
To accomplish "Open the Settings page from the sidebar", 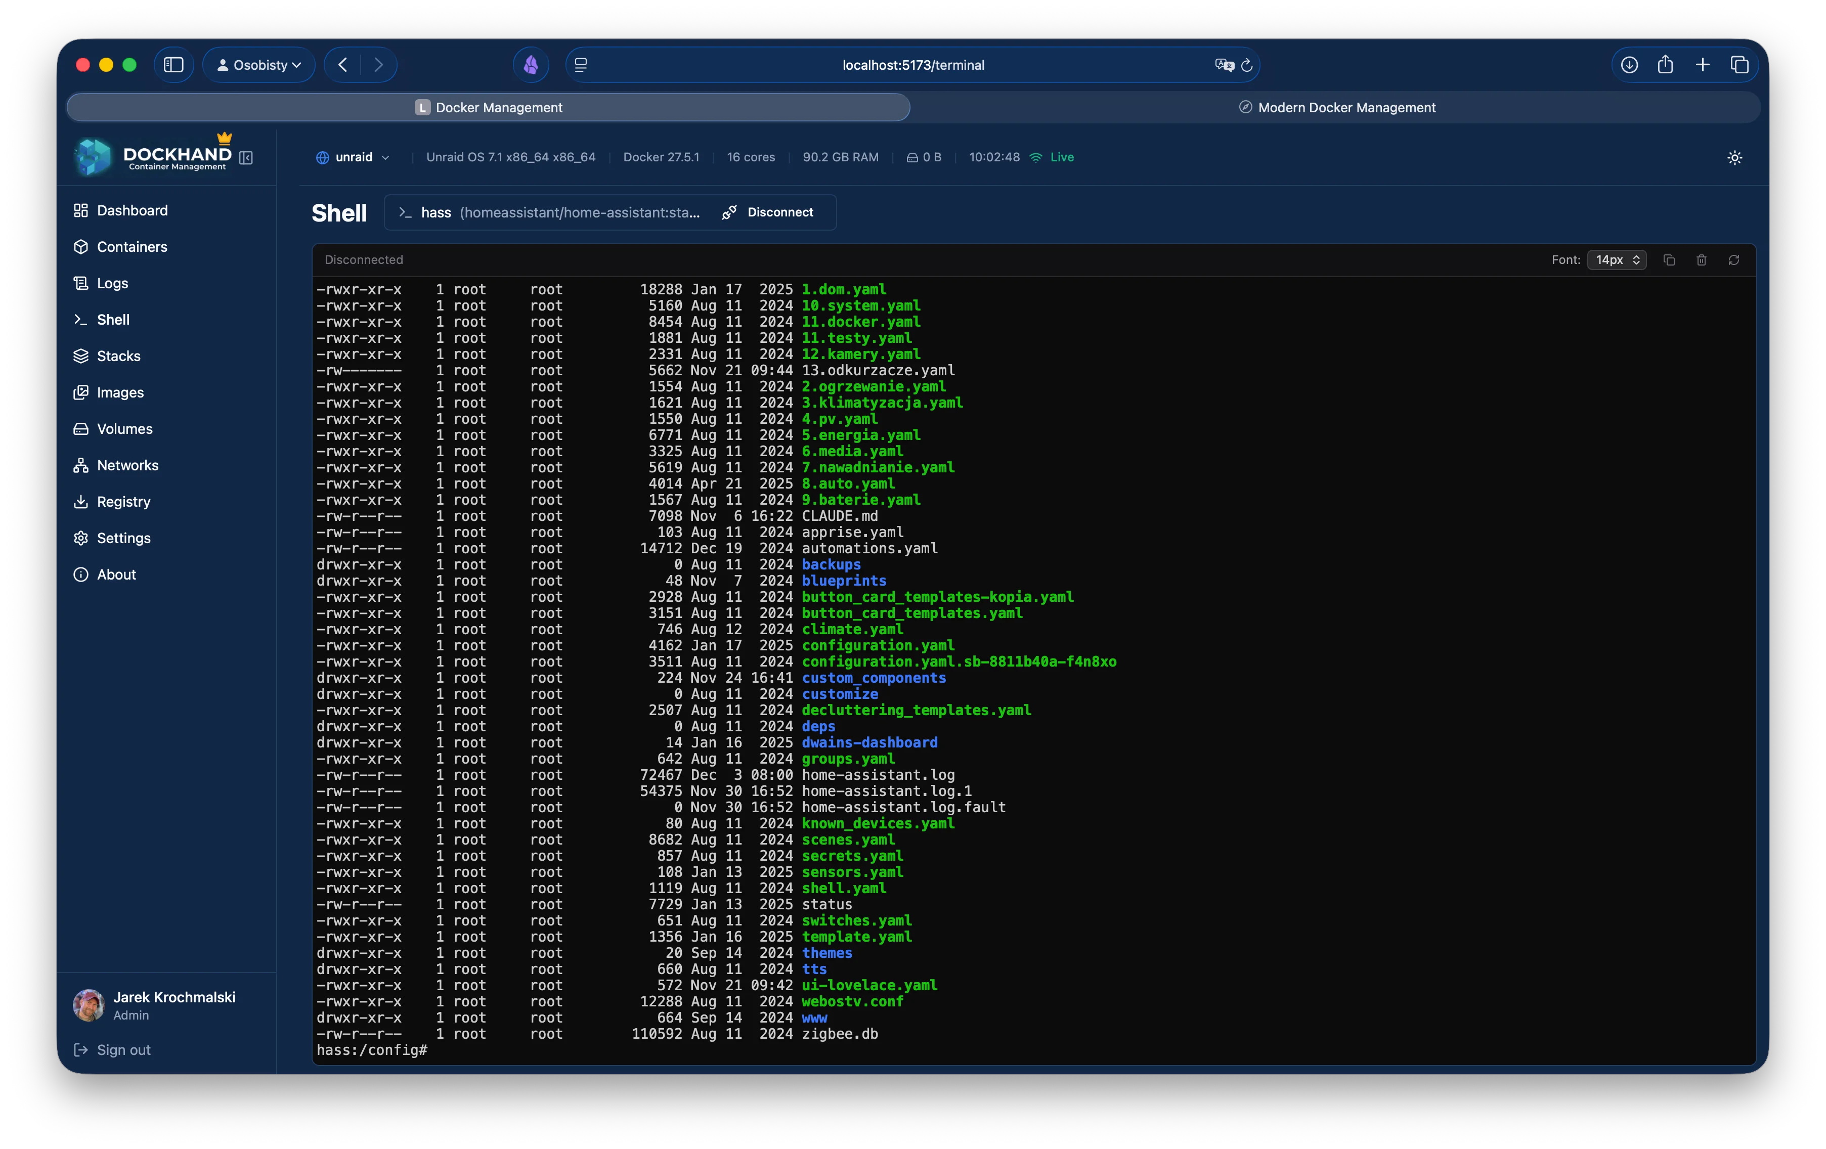I will tap(123, 538).
